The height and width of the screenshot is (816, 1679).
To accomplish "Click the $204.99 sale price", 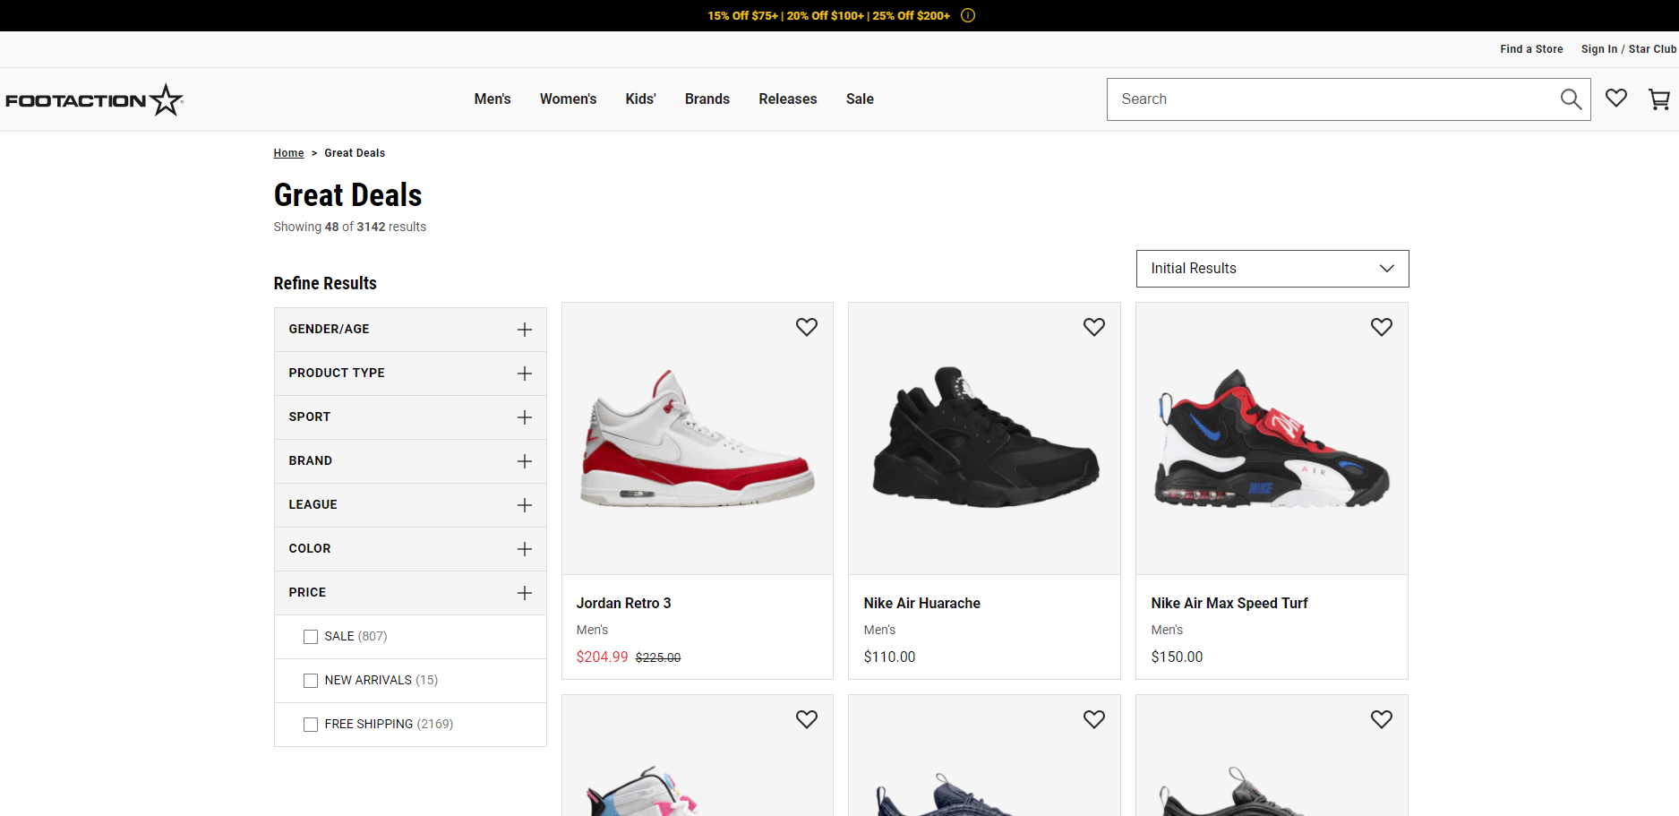I will click(602, 657).
